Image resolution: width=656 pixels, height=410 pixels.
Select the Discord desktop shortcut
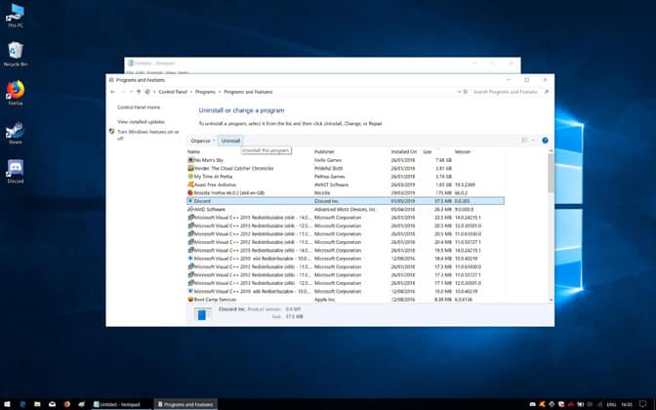[x=16, y=171]
